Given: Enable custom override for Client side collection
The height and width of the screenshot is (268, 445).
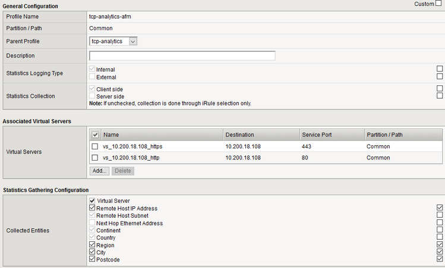Looking at the screenshot, I should click(x=440, y=88).
